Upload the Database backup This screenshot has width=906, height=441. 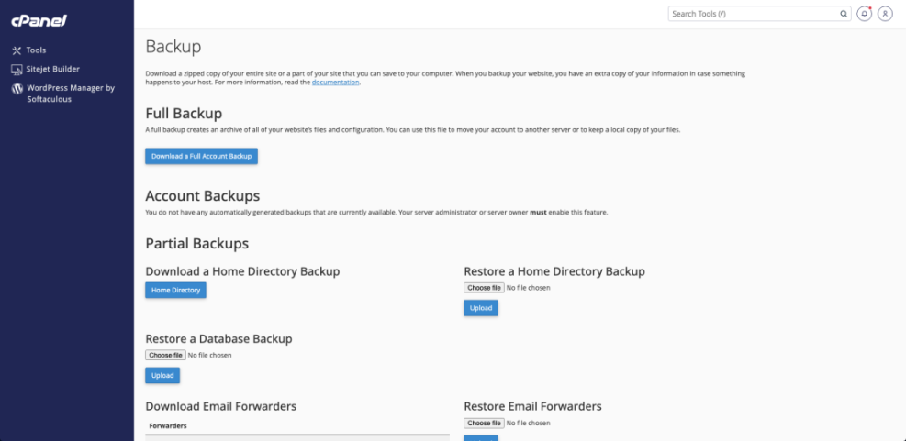pos(162,376)
